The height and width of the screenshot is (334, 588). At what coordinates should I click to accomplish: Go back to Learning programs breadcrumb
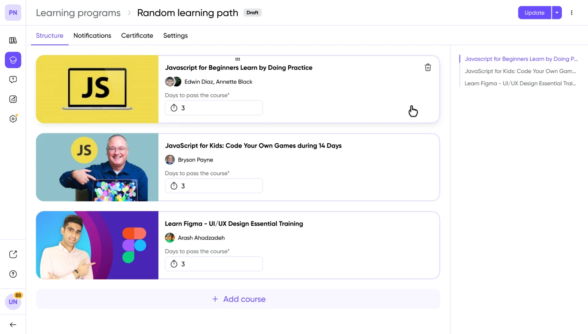(78, 13)
